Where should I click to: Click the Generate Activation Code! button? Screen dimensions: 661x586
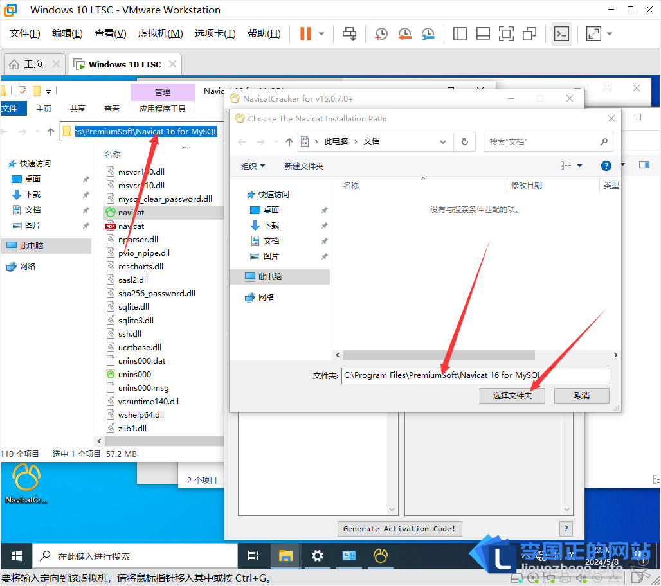click(x=400, y=529)
